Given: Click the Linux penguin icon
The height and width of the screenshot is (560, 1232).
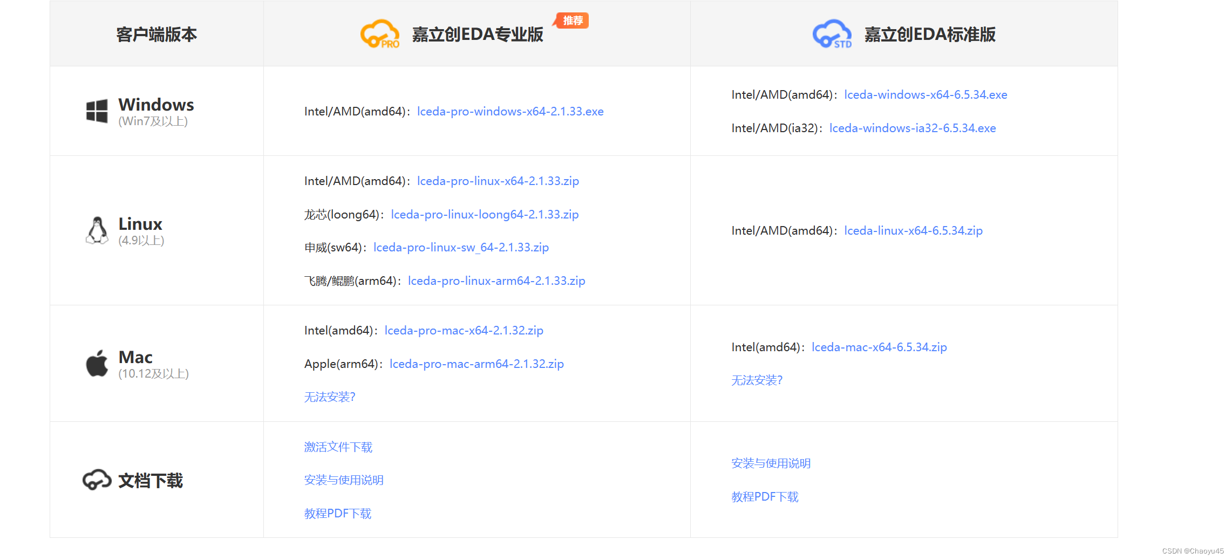Looking at the screenshot, I should coord(97,231).
